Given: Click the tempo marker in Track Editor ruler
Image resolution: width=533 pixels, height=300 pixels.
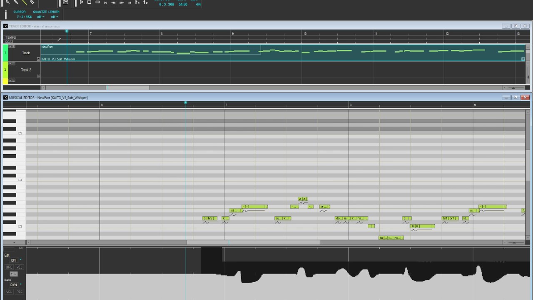Looking at the screenshot, I should pos(59,40).
